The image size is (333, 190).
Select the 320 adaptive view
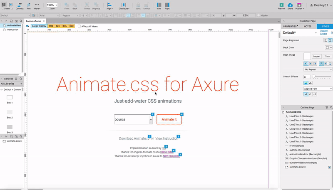pyautogui.click(x=72, y=26)
